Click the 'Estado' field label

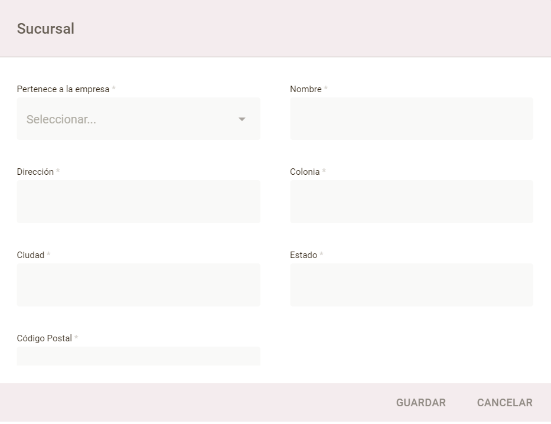click(303, 255)
